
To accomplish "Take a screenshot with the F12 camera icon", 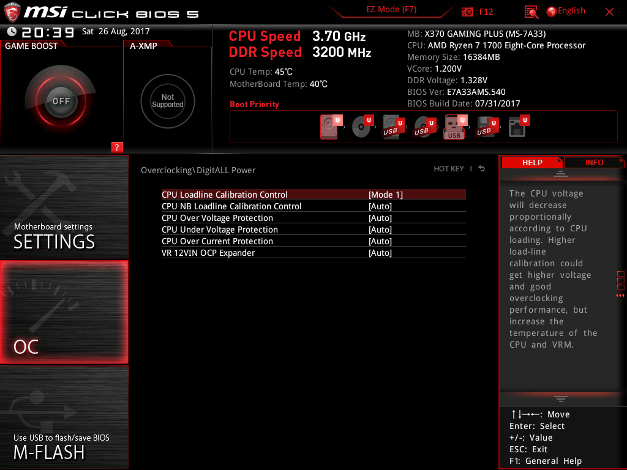I will 467,12.
